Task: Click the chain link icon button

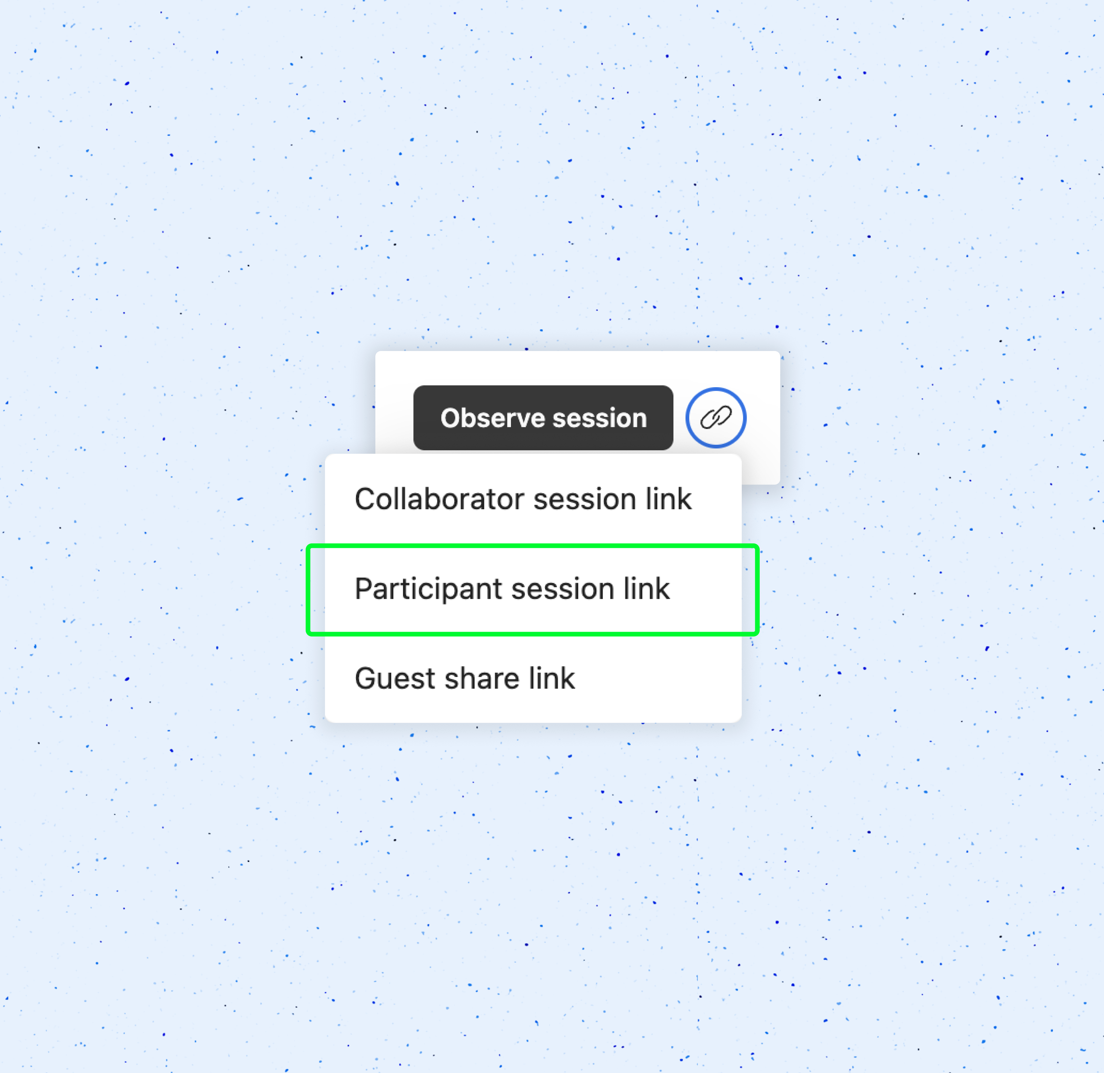Action: point(716,418)
